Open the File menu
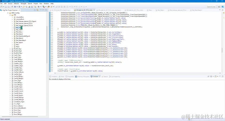This screenshot has width=225, height=121. (1, 4)
